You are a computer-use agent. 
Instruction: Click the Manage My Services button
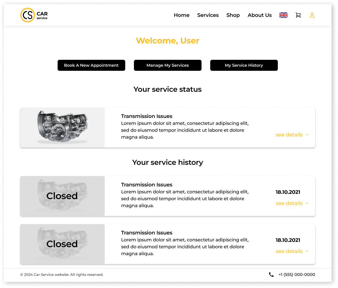167,65
